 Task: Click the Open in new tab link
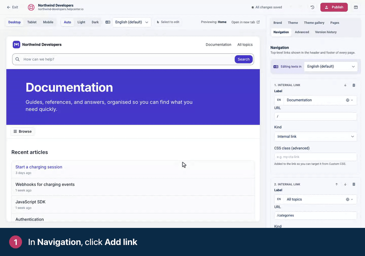245,22
